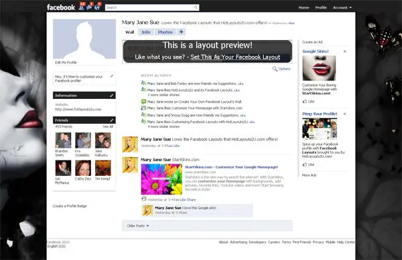This screenshot has width=402, height=260.
Task: Switch to the Photos tab
Action: [x=165, y=32]
